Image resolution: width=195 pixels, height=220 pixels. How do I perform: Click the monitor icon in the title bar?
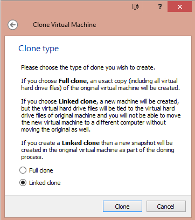pyautogui.click(x=136, y=7)
